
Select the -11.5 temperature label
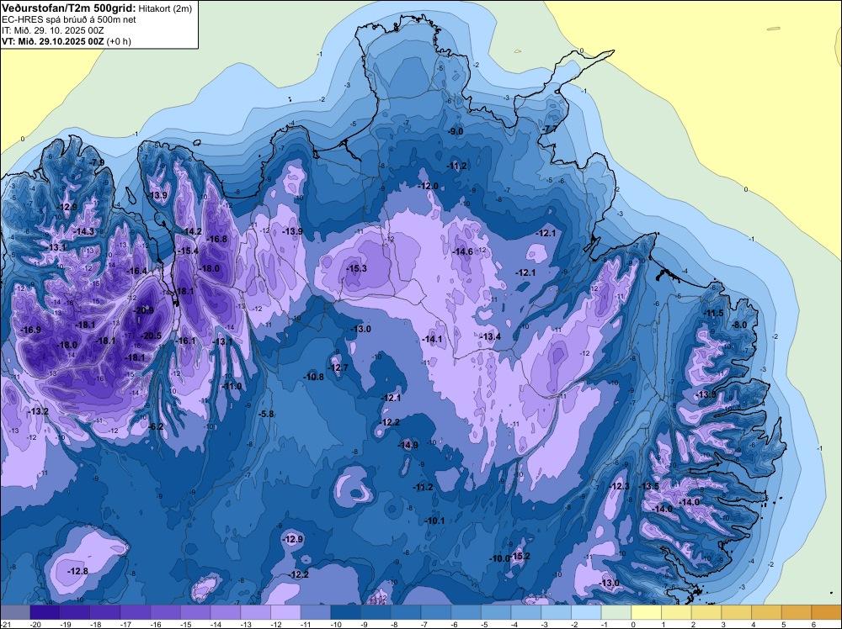tap(714, 313)
